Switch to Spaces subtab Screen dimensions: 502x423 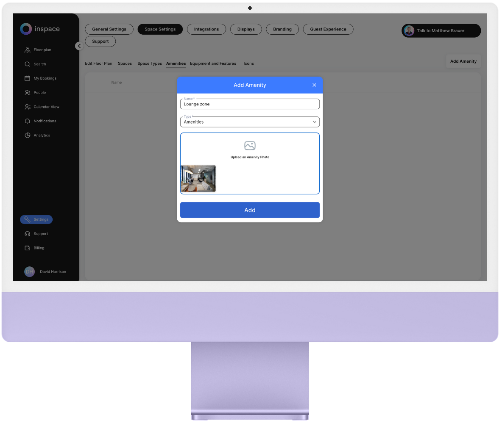pyautogui.click(x=125, y=64)
